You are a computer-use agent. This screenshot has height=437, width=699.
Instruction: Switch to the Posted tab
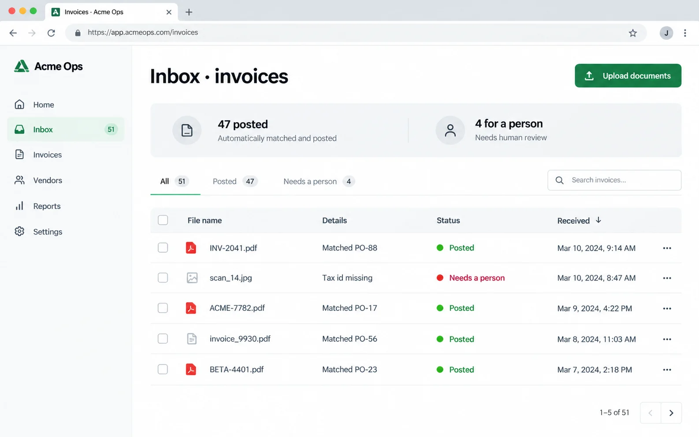(x=235, y=181)
